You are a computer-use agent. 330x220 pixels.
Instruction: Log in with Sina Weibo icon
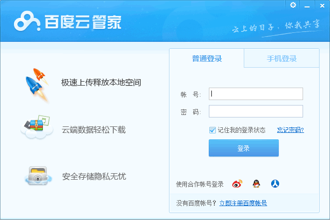[237, 184]
